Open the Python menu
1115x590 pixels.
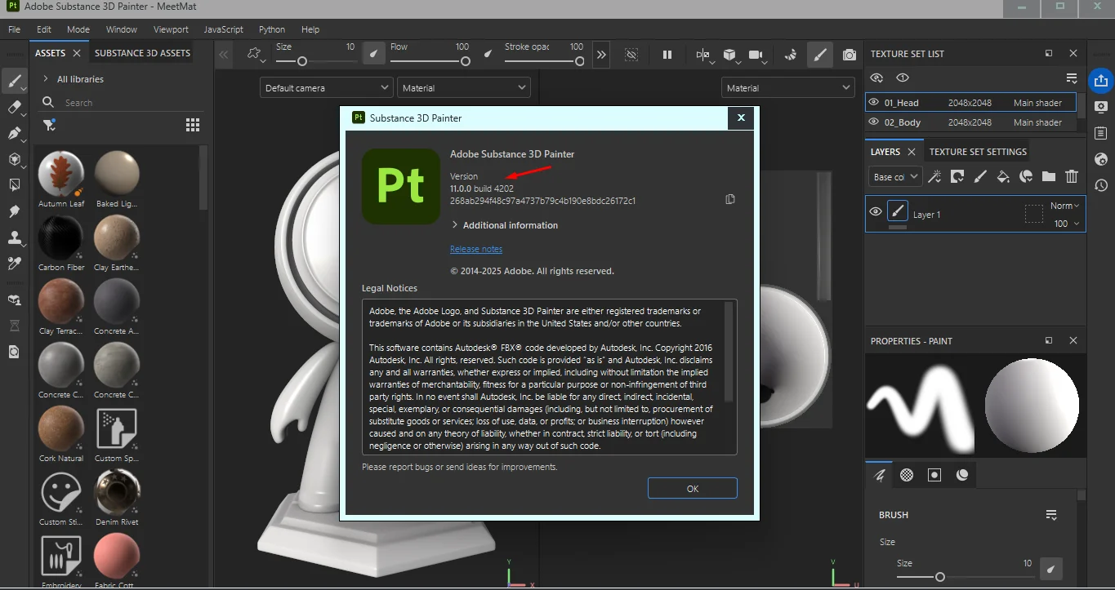[272, 29]
